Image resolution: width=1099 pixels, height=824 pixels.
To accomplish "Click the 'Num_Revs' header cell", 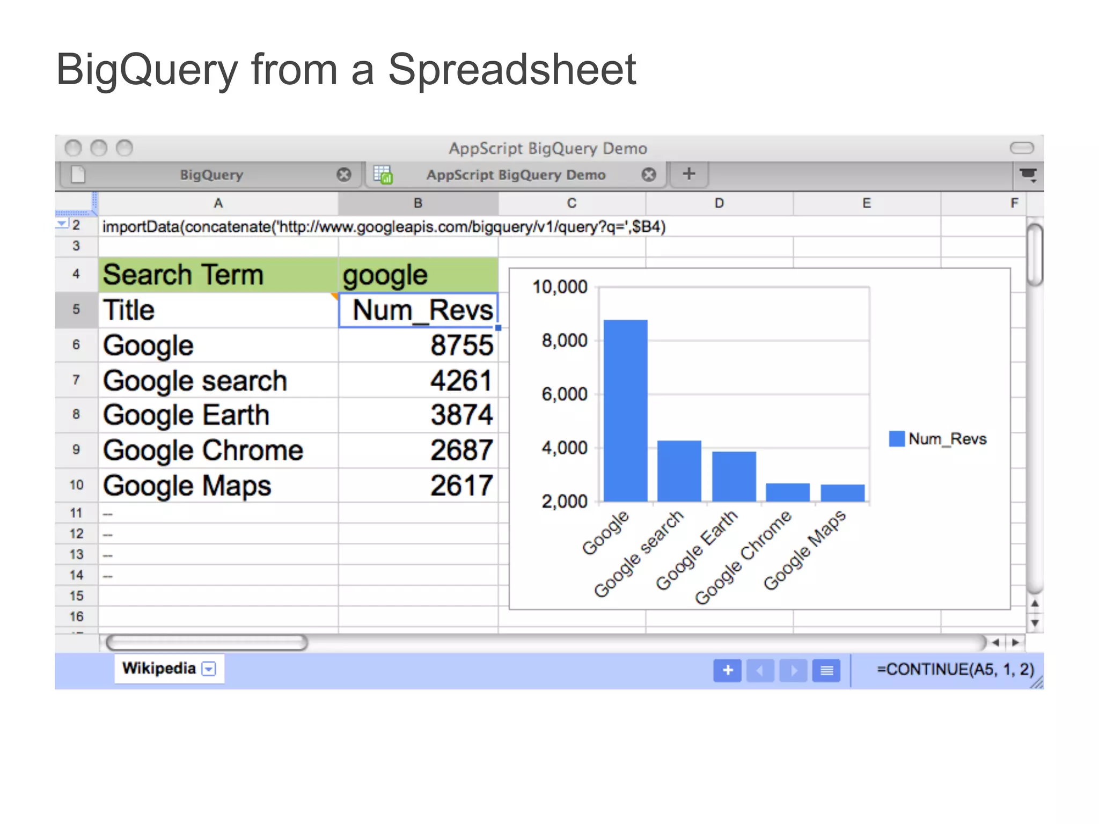I will [x=419, y=310].
